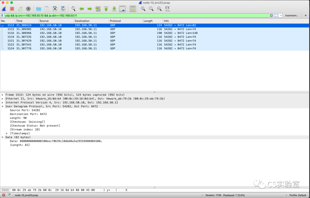
Task: Go to specified packet icon
Action: coord(98,9)
